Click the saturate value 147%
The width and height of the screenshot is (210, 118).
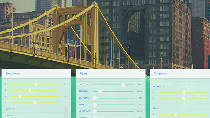click(x=139, y=91)
